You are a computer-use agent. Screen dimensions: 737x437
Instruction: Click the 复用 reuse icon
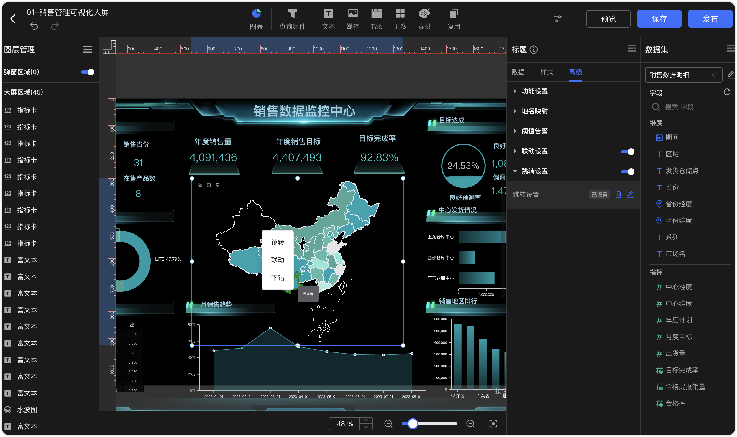click(x=453, y=19)
